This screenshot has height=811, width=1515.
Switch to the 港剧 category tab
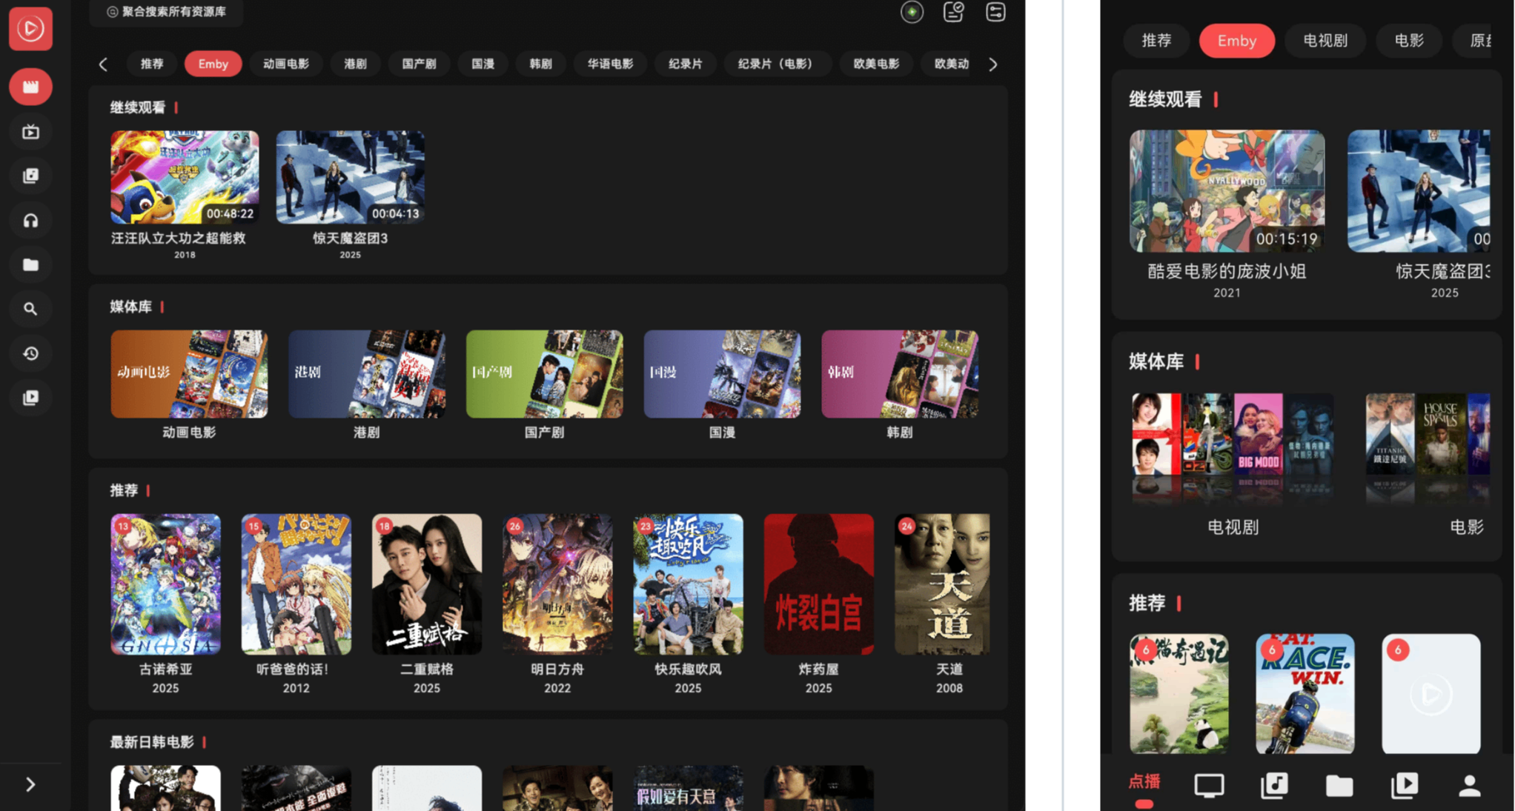click(x=355, y=64)
